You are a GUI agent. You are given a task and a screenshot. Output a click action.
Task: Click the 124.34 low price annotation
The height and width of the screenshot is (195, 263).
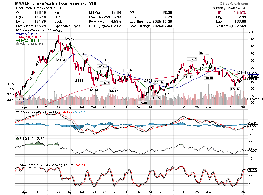235,89
